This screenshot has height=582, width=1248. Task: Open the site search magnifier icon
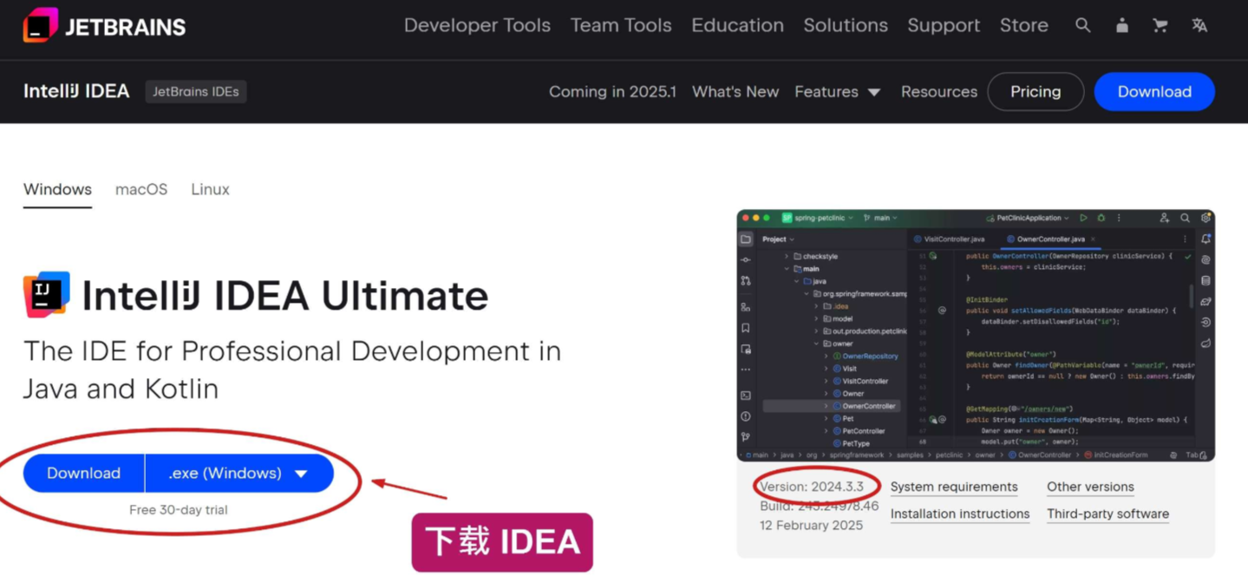(1082, 25)
